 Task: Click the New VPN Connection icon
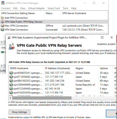(x=2, y=26)
